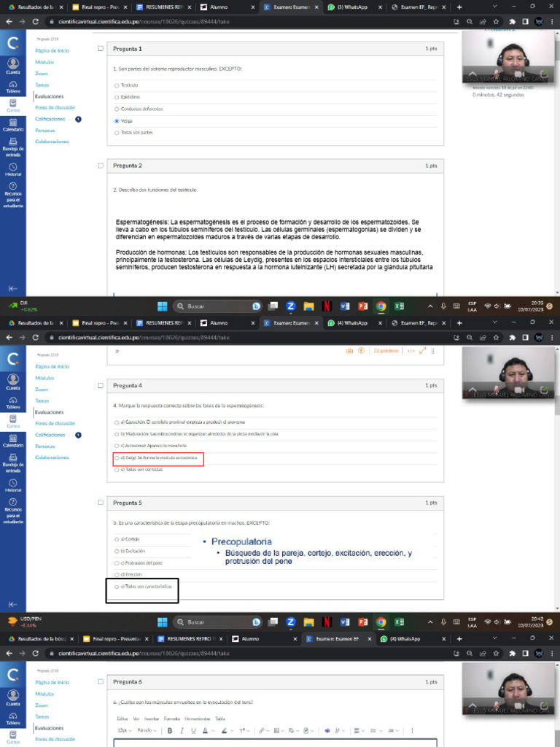Open Calificaciones link beside Pregunta 4
Image resolution: width=560 pixels, height=747 pixels.
click(50, 435)
